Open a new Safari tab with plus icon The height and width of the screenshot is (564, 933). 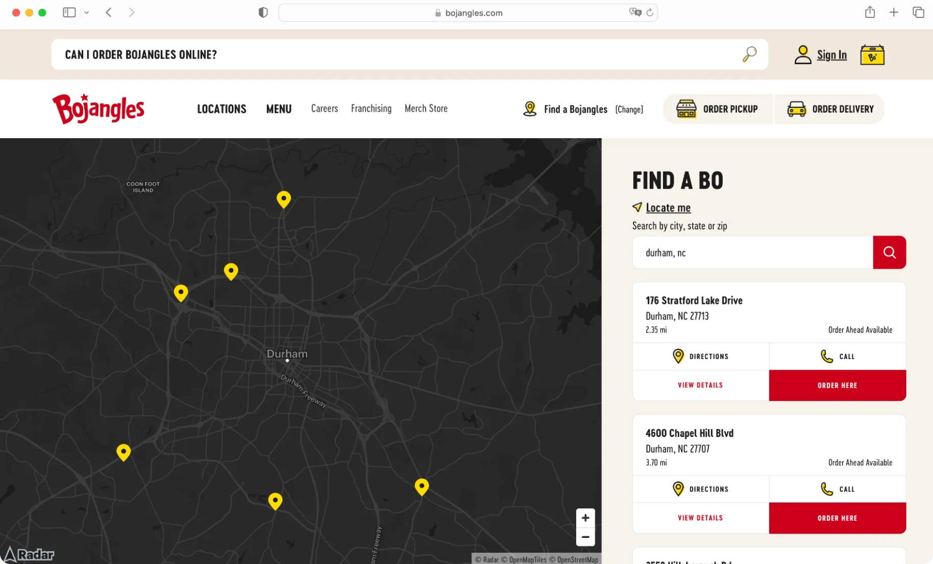coord(893,12)
